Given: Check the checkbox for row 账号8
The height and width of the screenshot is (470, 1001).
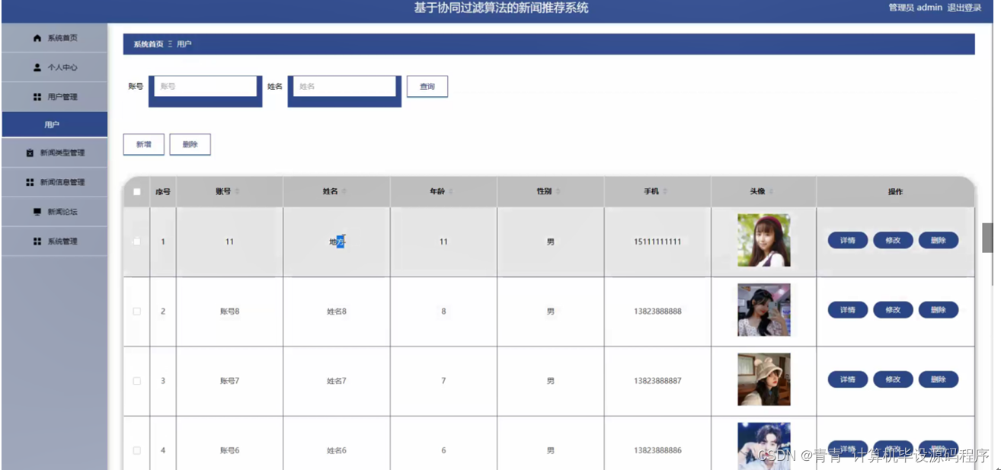Looking at the screenshot, I should point(137,311).
